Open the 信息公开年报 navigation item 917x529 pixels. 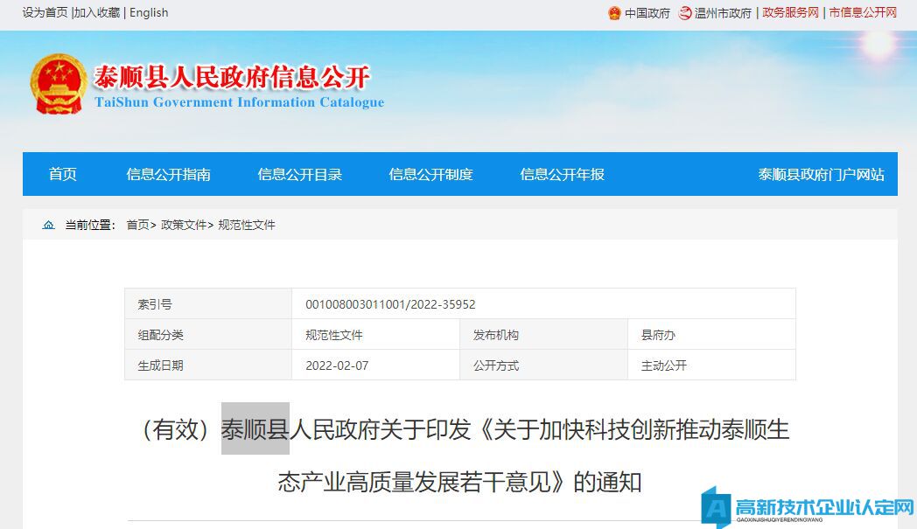(562, 174)
